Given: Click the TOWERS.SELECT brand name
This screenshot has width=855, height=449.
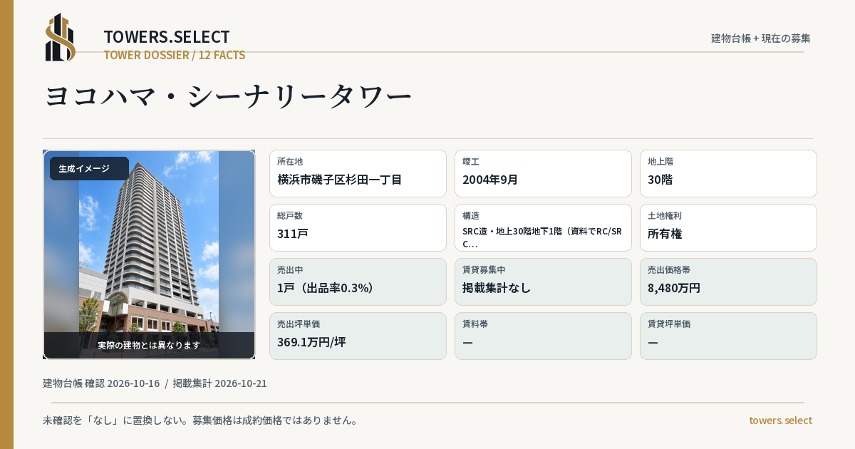Looking at the screenshot, I should point(167,37).
